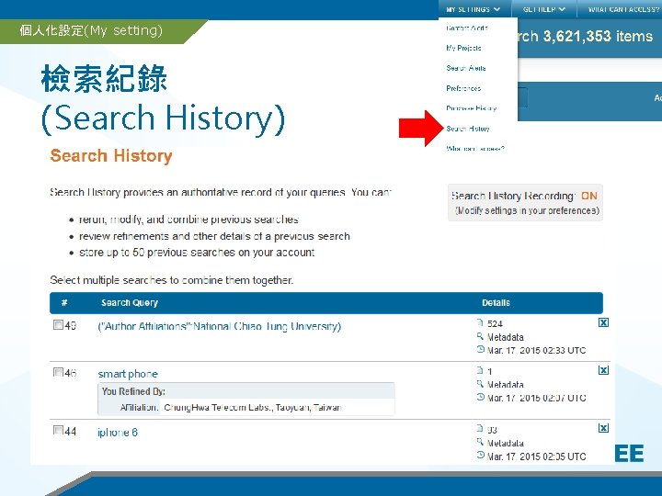
Task: Open Preferences from My Settings menu
Action: point(463,88)
